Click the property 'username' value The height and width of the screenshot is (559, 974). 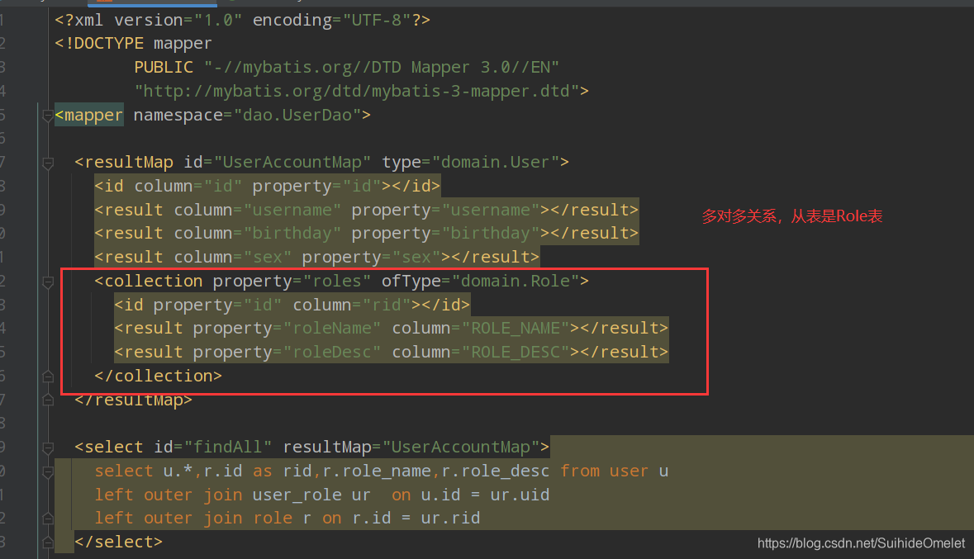pos(491,211)
